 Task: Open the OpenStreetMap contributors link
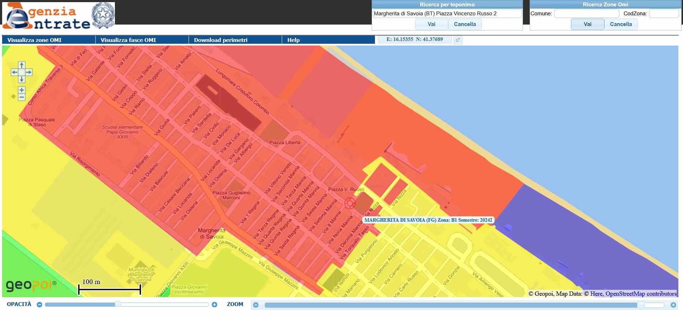(641, 294)
